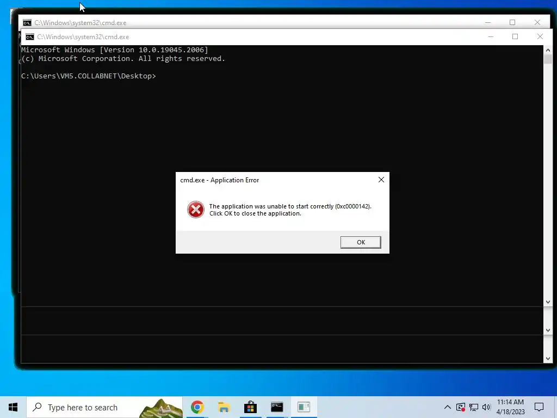557x418 pixels.
Task: Click the Type here to search box
Action: (105, 407)
